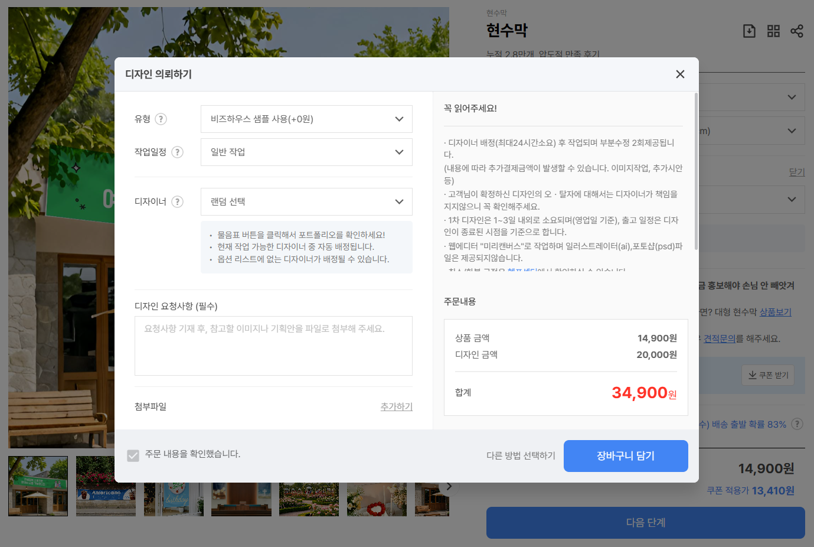Click the 닫기 link on product page

pos(797,172)
